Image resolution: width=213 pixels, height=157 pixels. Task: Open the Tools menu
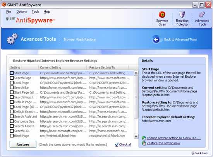coord(35,12)
